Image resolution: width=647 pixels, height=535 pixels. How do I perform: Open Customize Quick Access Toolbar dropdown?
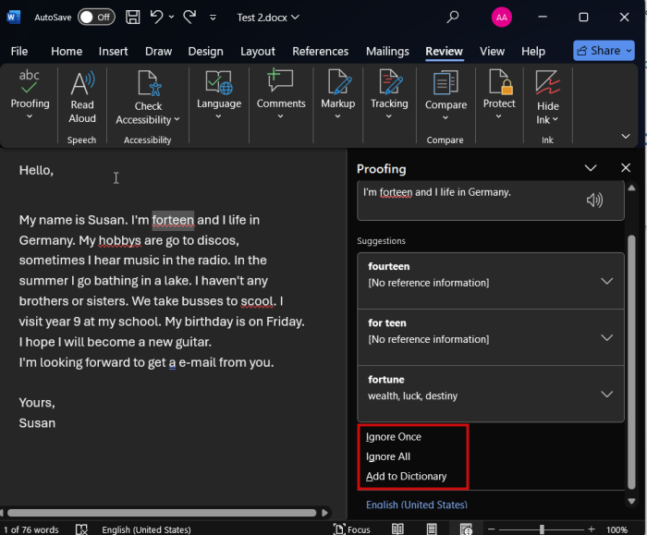click(x=213, y=18)
